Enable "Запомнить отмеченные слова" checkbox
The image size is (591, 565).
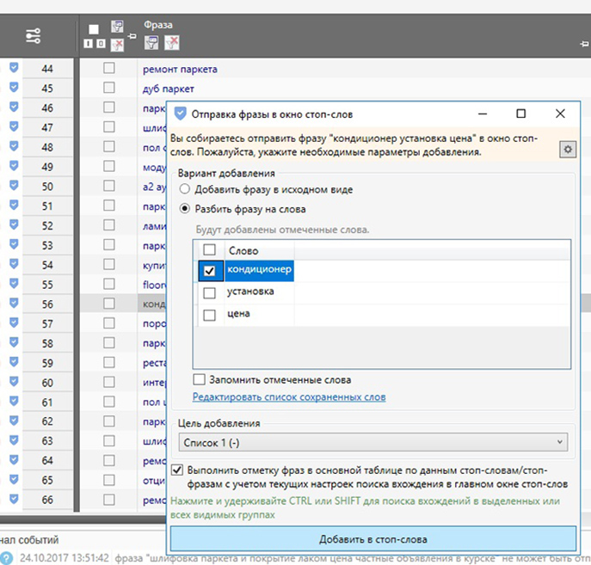click(x=199, y=379)
